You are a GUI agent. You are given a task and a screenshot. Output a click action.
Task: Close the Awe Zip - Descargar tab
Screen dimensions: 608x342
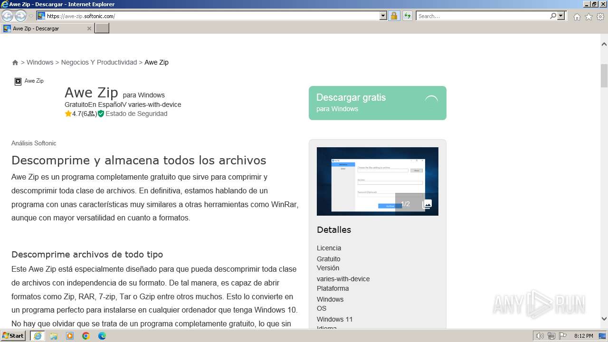pyautogui.click(x=89, y=28)
